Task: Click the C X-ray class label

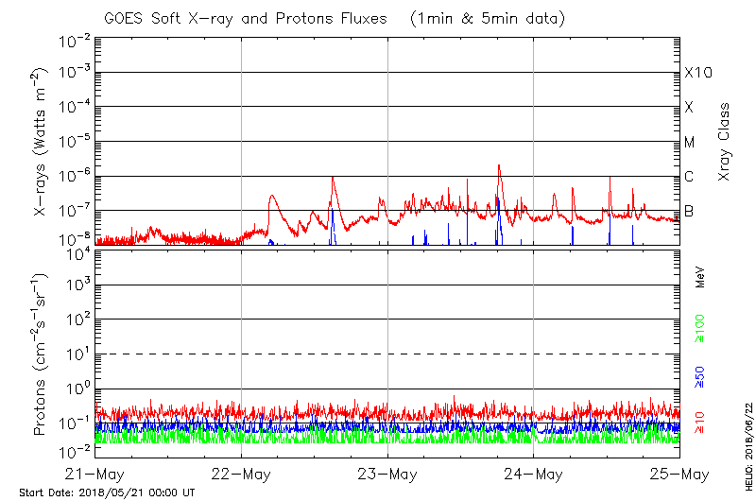Action: (x=689, y=177)
